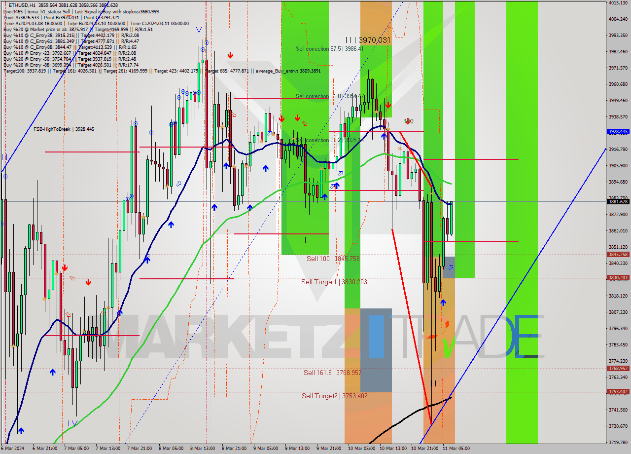Click the '9 Mar 21:00' time axis label
The width and height of the screenshot is (631, 454).
pyautogui.click(x=328, y=449)
